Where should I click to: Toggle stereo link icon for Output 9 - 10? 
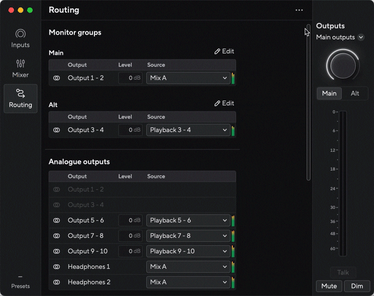[57, 251]
